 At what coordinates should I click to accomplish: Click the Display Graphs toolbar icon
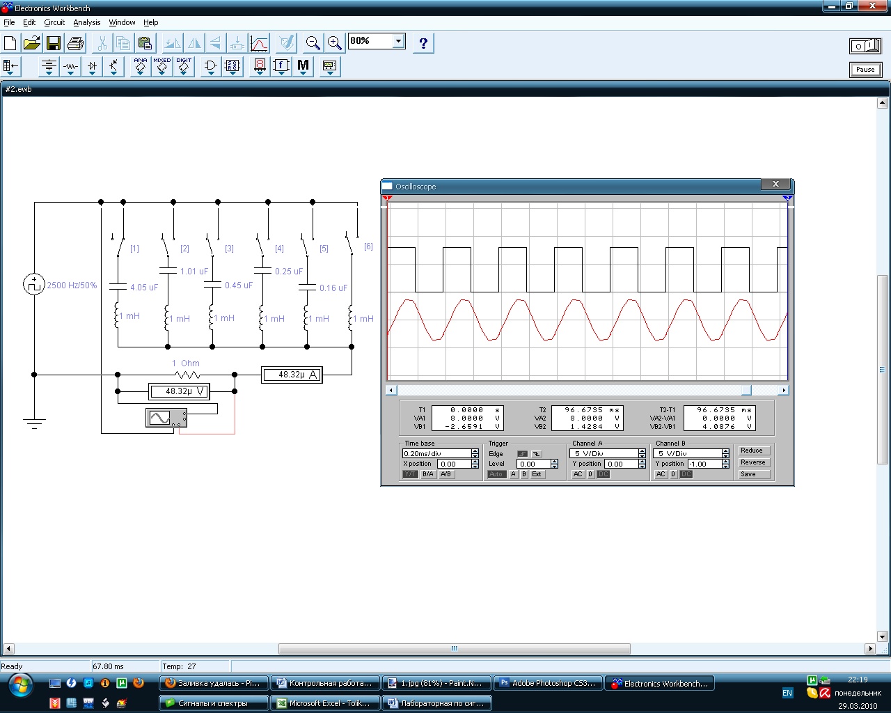[259, 44]
